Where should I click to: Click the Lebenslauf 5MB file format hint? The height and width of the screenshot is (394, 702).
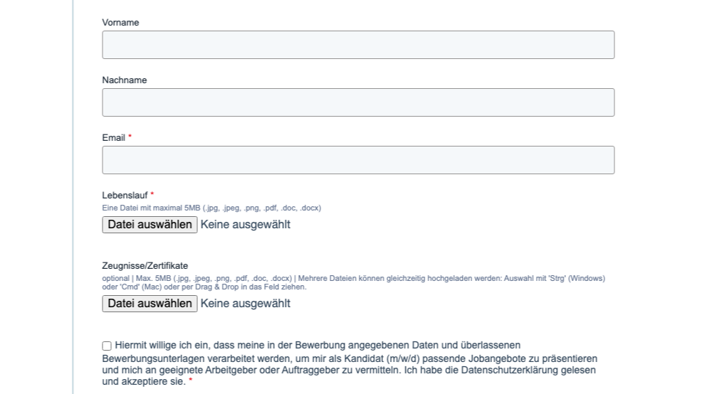[x=211, y=208]
